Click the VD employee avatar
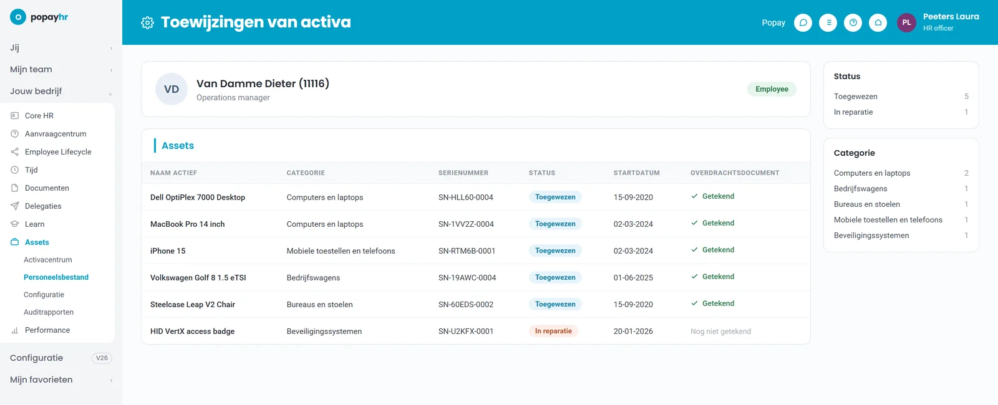Screen dimensions: 998x405 coord(172,89)
